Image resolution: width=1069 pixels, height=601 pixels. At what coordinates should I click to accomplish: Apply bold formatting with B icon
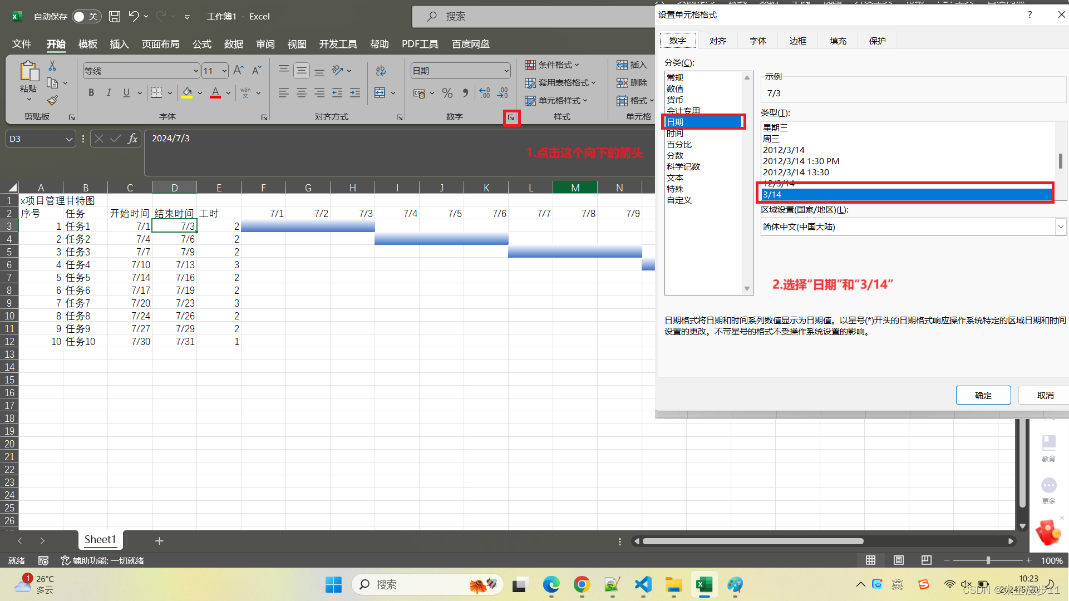point(91,93)
